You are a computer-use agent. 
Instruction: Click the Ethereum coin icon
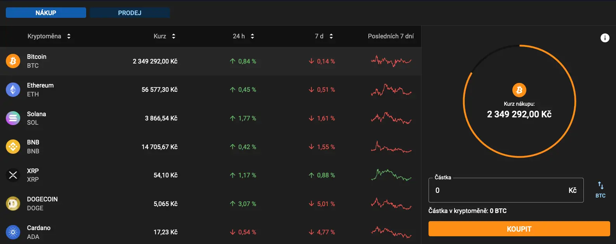coord(13,90)
